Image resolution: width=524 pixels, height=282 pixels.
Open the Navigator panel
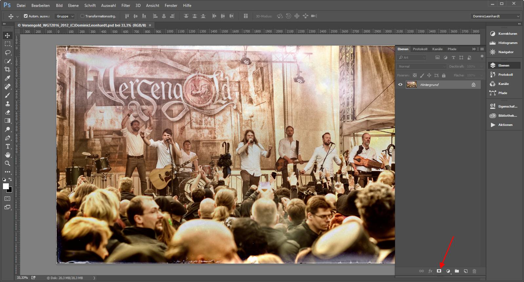(x=504, y=52)
